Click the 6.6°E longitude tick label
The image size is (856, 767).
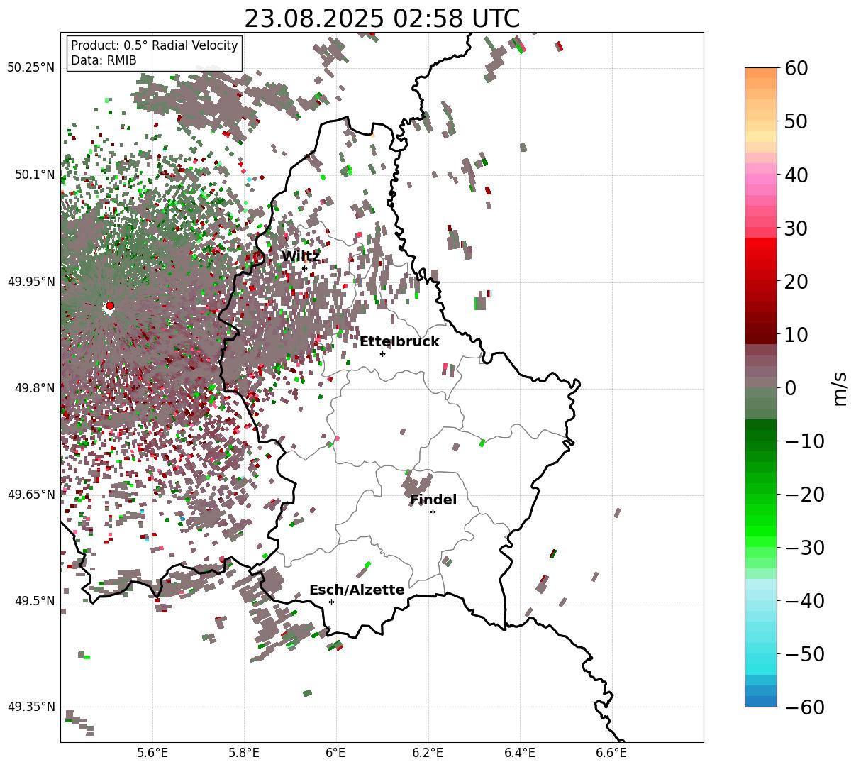point(611,752)
